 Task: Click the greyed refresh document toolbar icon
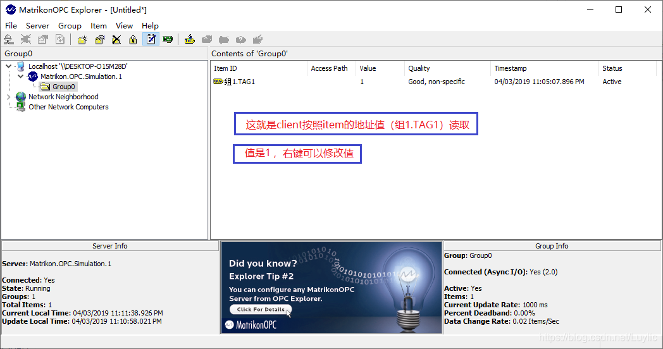(60, 39)
